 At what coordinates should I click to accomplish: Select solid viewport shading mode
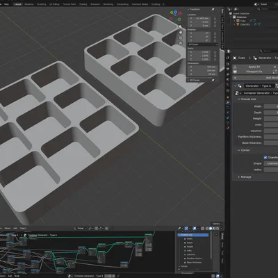tap(211, 229)
